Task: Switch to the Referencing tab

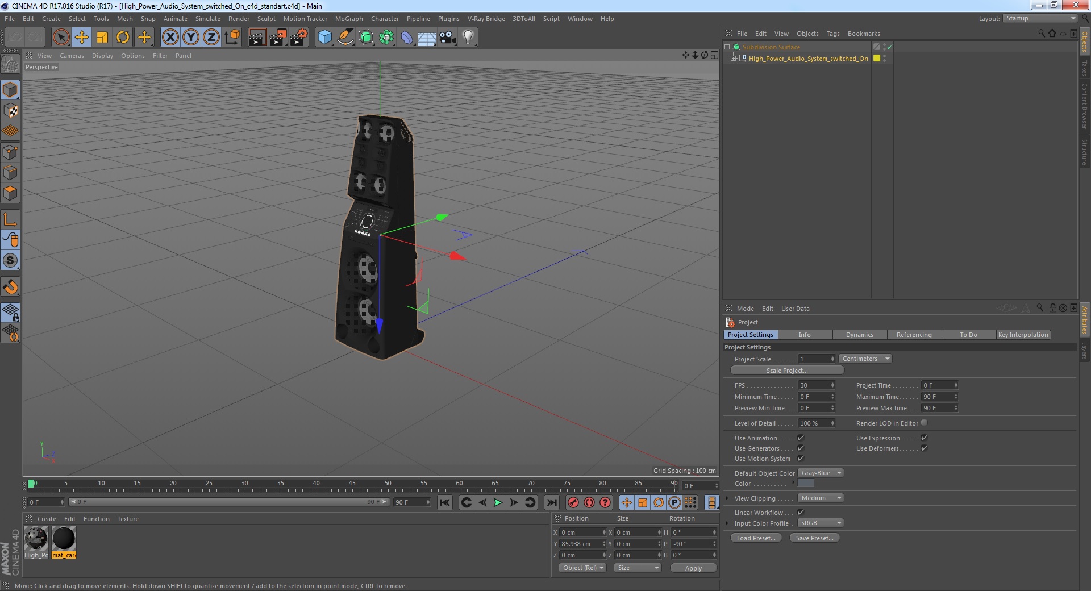Action: click(914, 335)
